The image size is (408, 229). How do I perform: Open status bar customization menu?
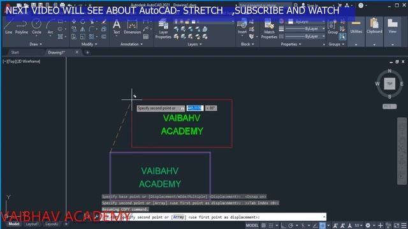pyautogui.click(x=404, y=225)
